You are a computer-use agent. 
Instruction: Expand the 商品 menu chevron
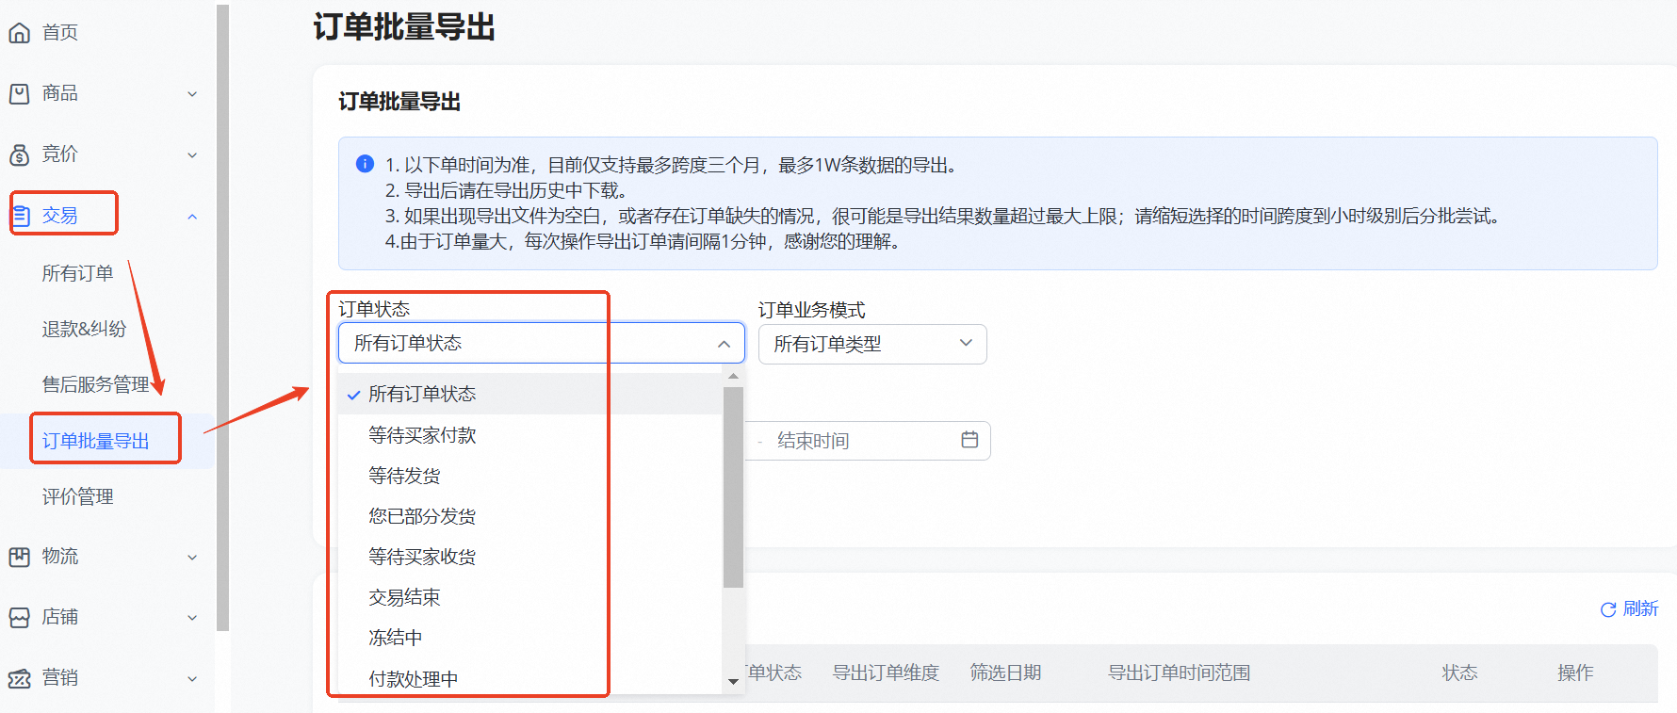click(192, 94)
